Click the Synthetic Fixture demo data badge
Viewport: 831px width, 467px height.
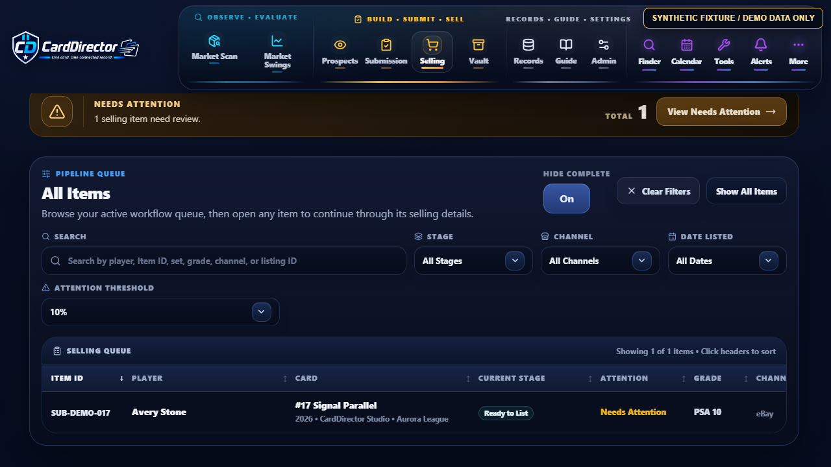click(733, 18)
